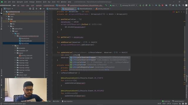Image resolution: width=188 pixels, height=105 pixels.
Task: Select MyLiveData in the project tree
Action: [x=25, y=43]
